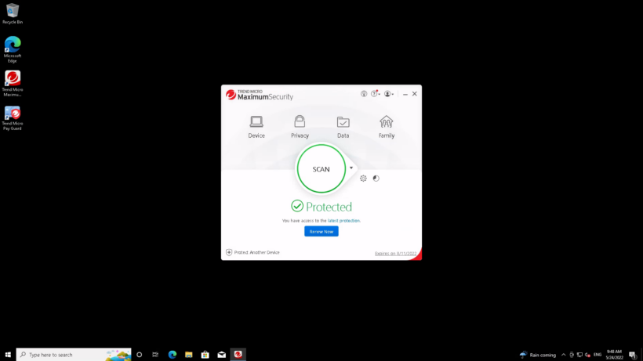Image resolution: width=643 pixels, height=361 pixels.
Task: Expand hidden system tray icons
Action: (564, 355)
